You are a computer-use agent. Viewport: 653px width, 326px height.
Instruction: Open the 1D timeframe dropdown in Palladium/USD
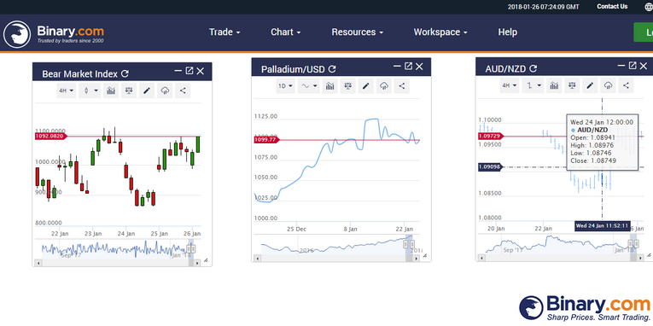[286, 86]
